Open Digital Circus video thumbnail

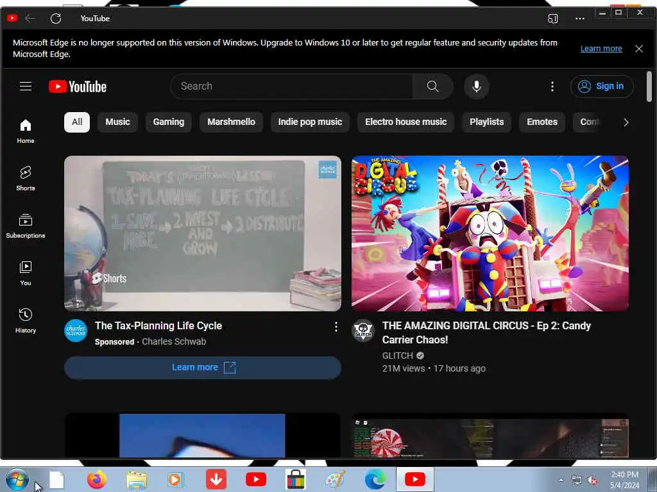coord(490,233)
